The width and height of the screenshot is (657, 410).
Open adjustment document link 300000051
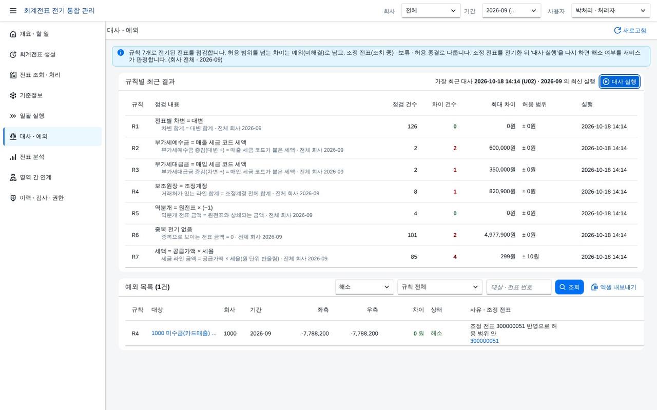485,341
